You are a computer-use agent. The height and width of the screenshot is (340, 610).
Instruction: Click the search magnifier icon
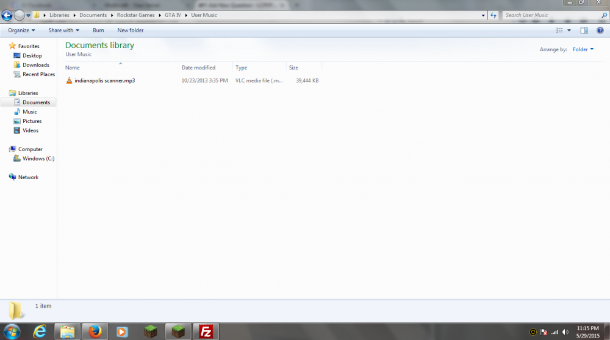[x=604, y=15]
